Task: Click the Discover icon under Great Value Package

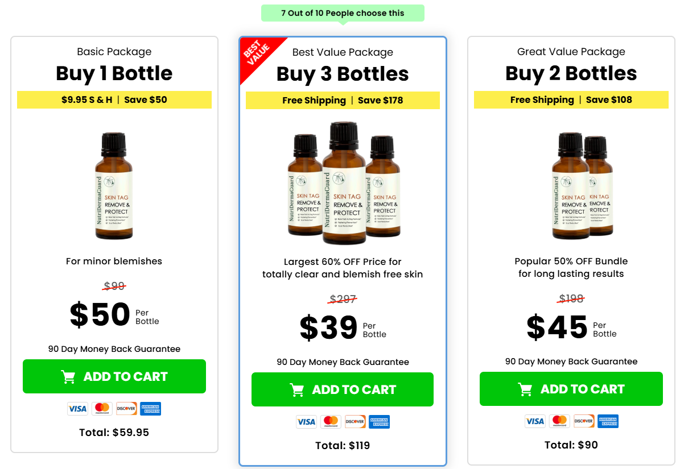Action: 584,421
